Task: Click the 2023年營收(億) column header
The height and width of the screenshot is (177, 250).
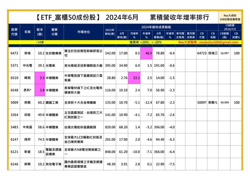Action: pos(110,32)
